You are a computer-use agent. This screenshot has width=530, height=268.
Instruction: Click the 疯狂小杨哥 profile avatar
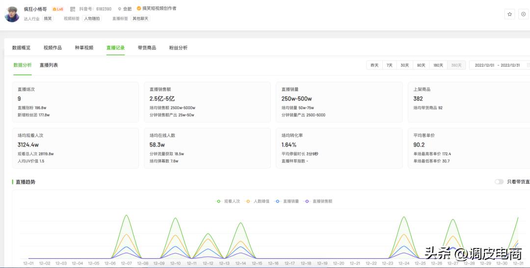[x=12, y=14]
